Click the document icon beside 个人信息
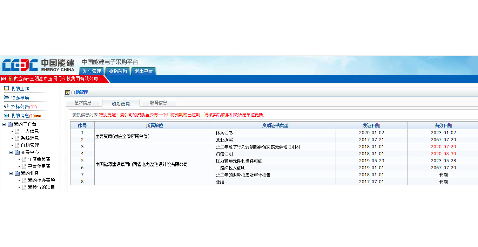This screenshot has height=247, width=478. coord(17,131)
